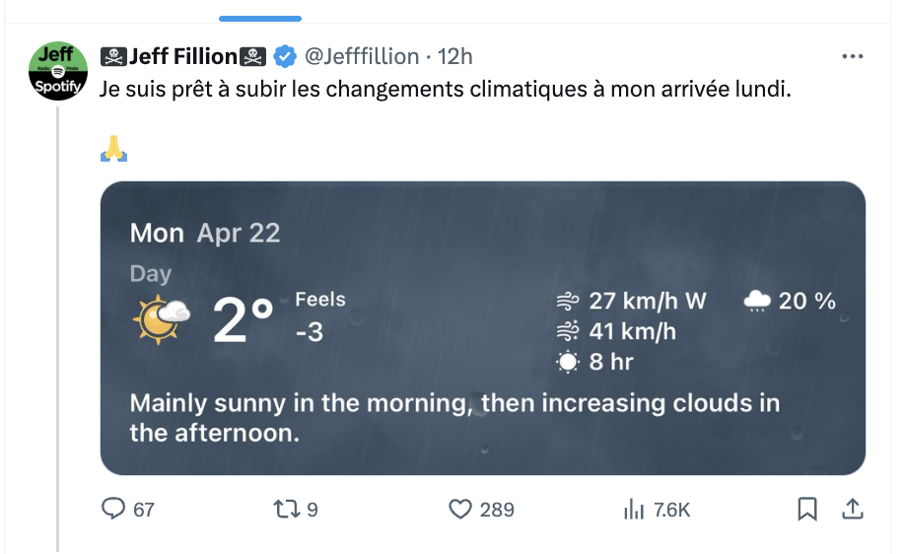This screenshot has width=905, height=554.
Task: Open Jeff Fillion's profile avatar
Action: [58, 71]
